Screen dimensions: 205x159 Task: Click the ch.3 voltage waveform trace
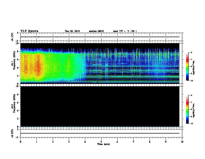click(100, 133)
